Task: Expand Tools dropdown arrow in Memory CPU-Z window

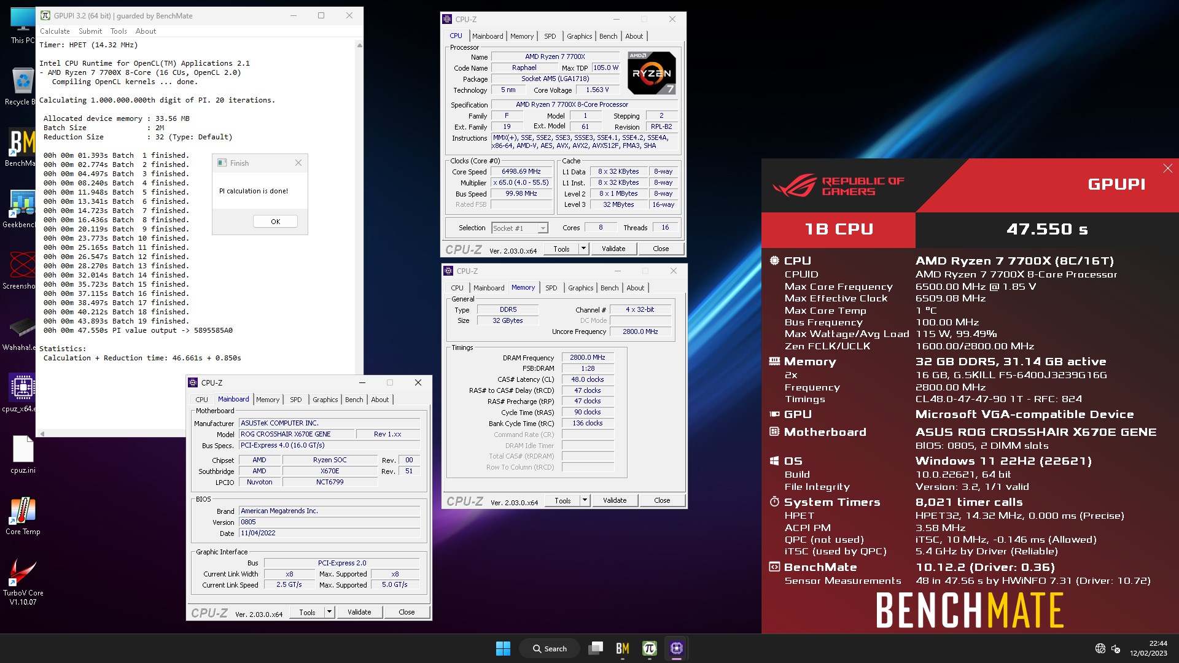Action: pos(585,500)
